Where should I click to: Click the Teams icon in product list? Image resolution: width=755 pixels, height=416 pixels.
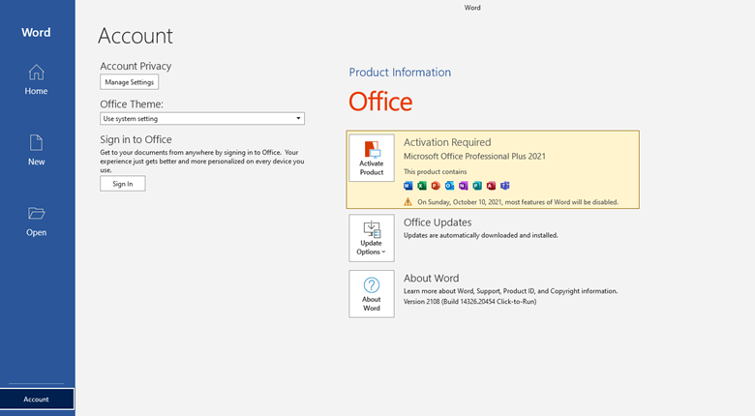[x=505, y=186]
